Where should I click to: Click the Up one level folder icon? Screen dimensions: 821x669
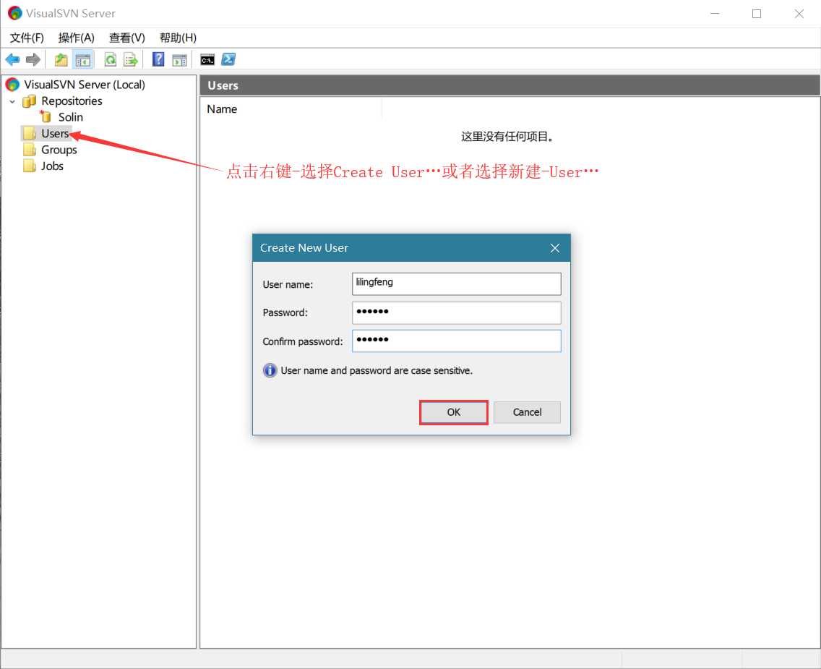pos(61,60)
